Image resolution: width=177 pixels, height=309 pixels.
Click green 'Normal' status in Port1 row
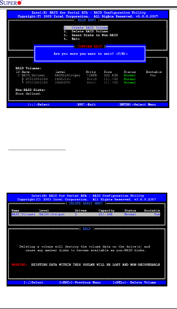(x=130, y=83)
